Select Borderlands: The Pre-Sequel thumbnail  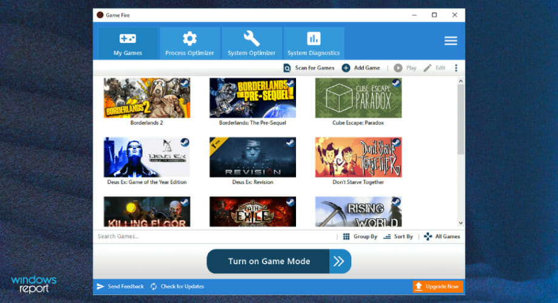point(253,98)
